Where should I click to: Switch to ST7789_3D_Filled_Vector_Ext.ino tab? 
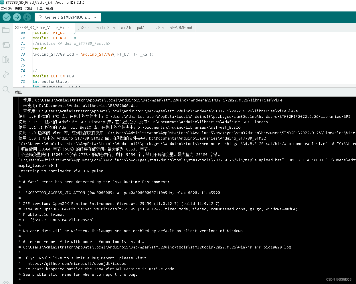click(43, 28)
